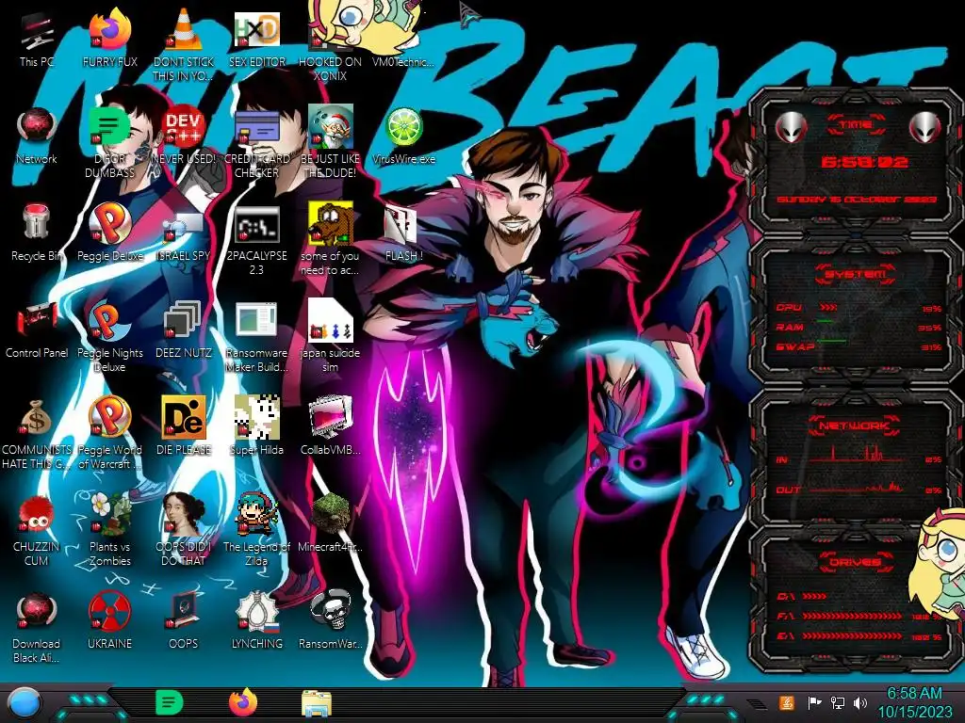Click the left alien head on time widget
Viewport: 965px width, 723px height.
click(x=791, y=127)
